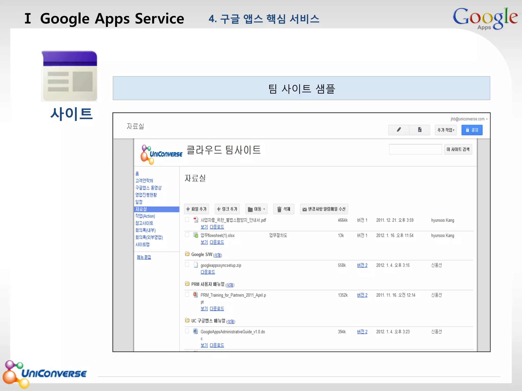Viewport: 522px width, 391px height.
Task: Check the box for googleappssyncsetup.zip
Action: [x=187, y=264]
